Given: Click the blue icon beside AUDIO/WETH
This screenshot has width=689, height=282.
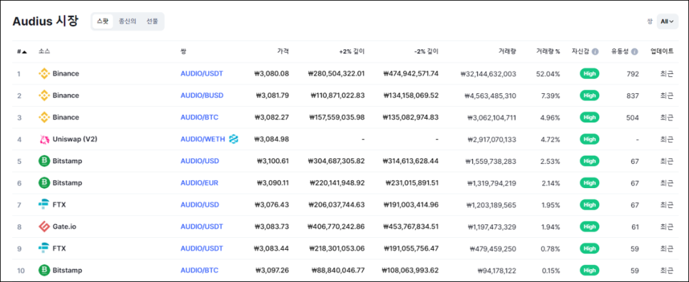Looking at the screenshot, I should (233, 140).
